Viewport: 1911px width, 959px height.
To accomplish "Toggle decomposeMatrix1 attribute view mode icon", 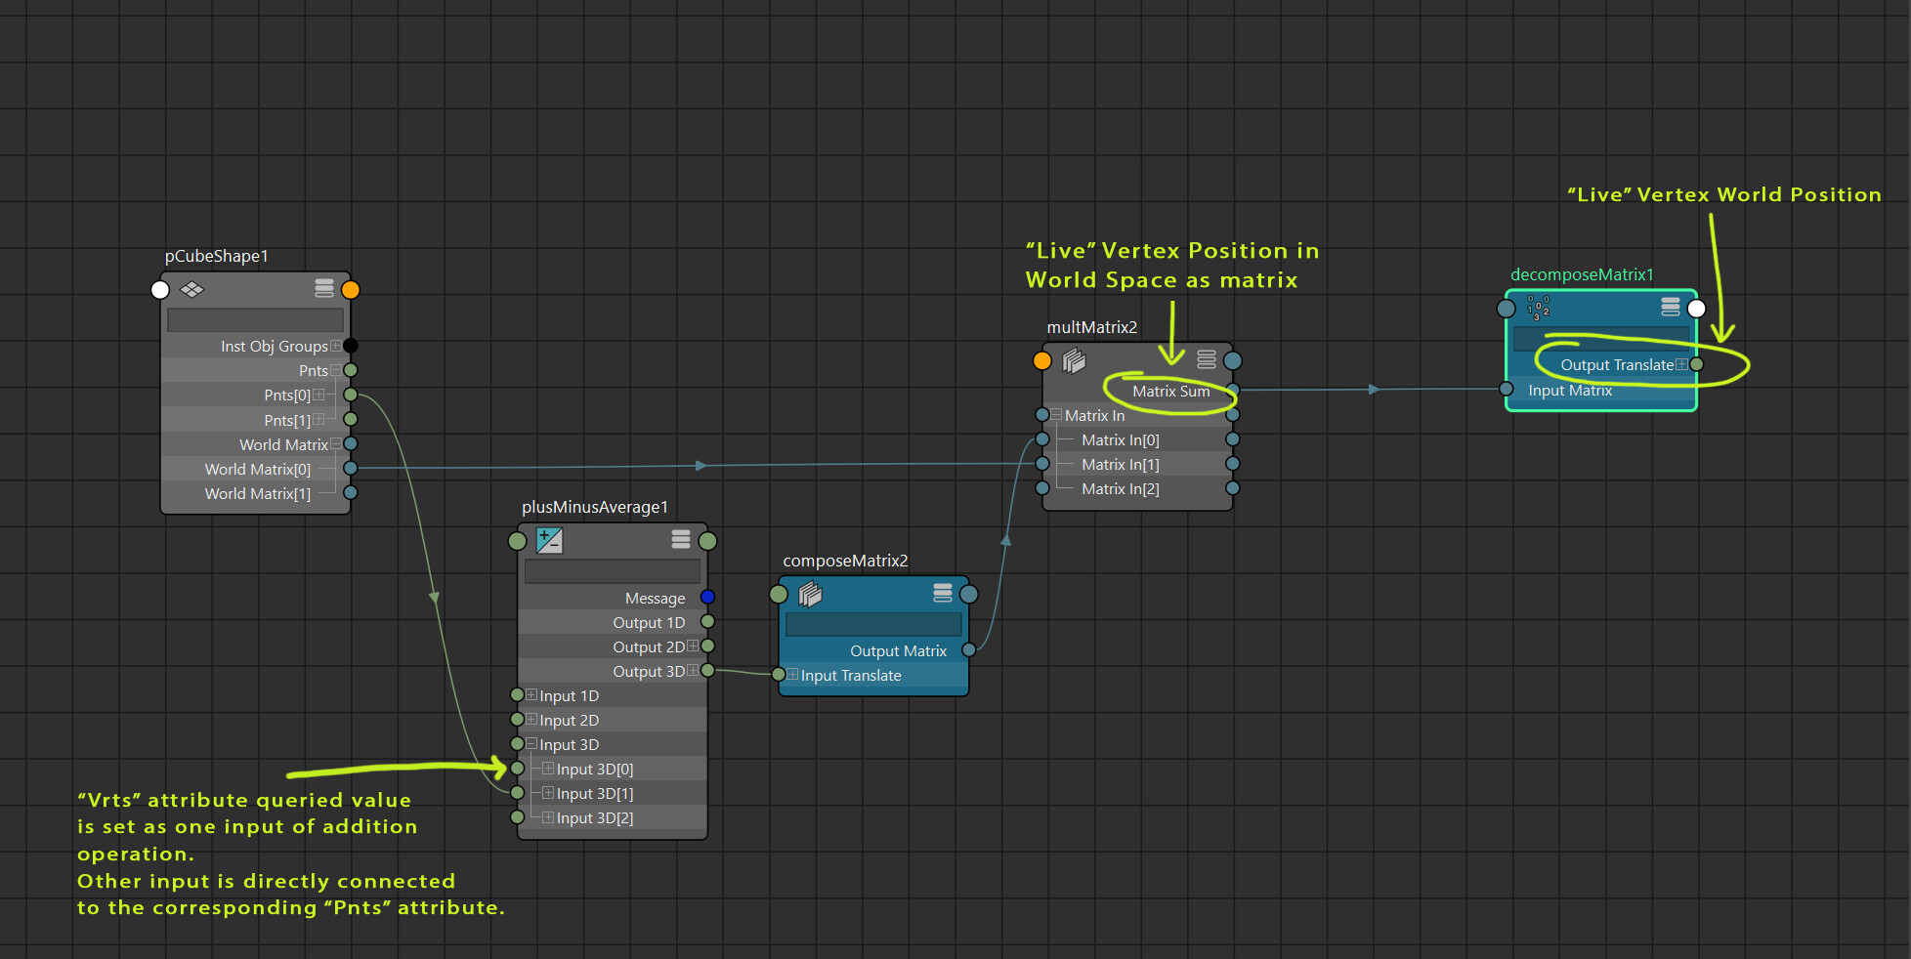I will [x=1671, y=308].
